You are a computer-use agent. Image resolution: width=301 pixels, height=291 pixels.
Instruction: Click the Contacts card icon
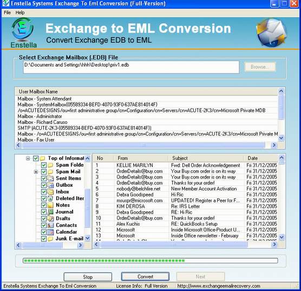tap(50, 225)
